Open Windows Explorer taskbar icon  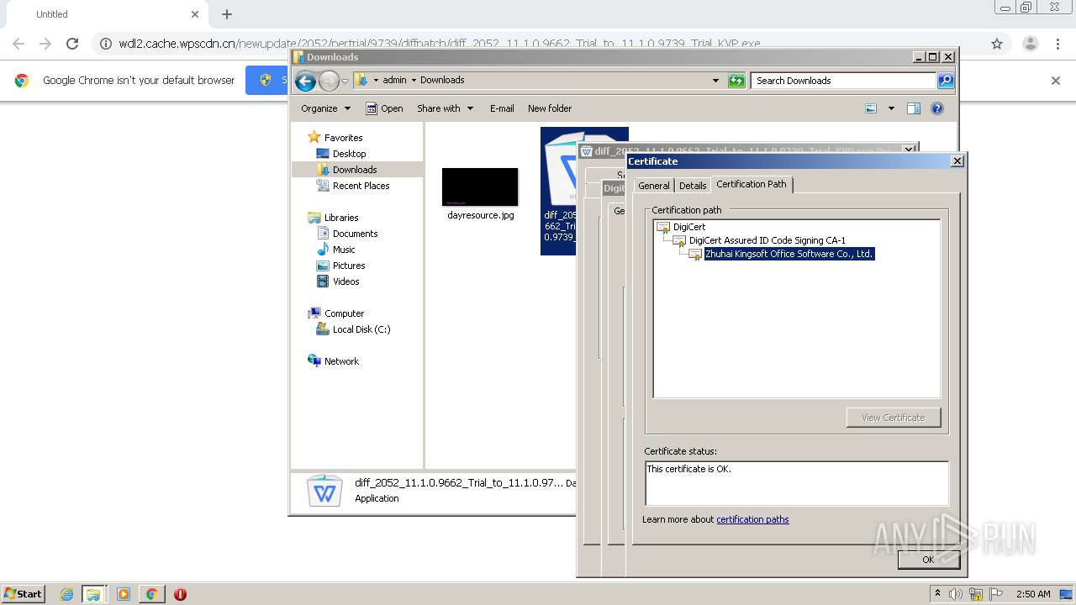click(93, 594)
